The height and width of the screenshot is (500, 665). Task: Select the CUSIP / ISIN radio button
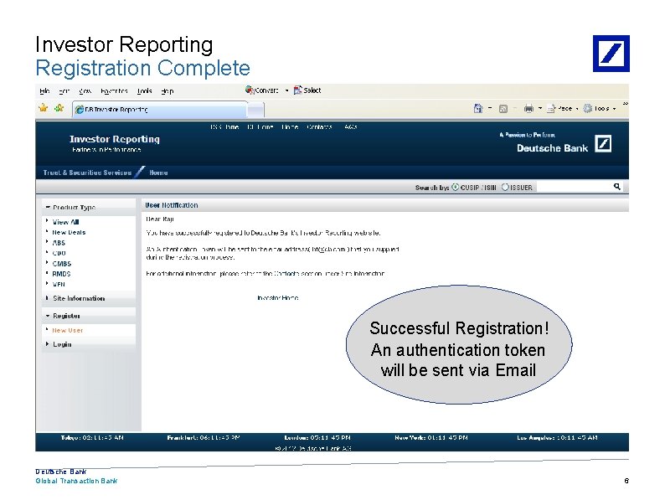point(455,187)
